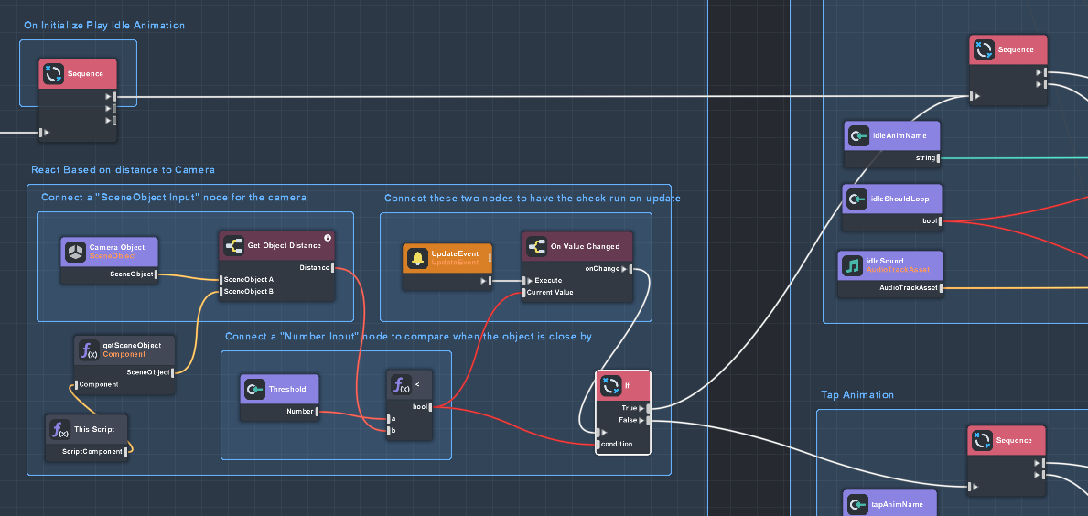
Task: Click the onChange output port
Action: point(629,269)
